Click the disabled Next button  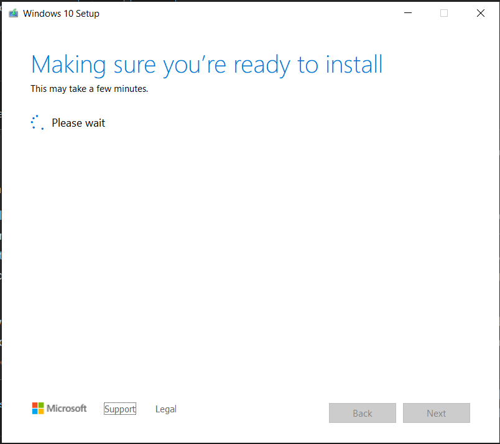(x=436, y=413)
